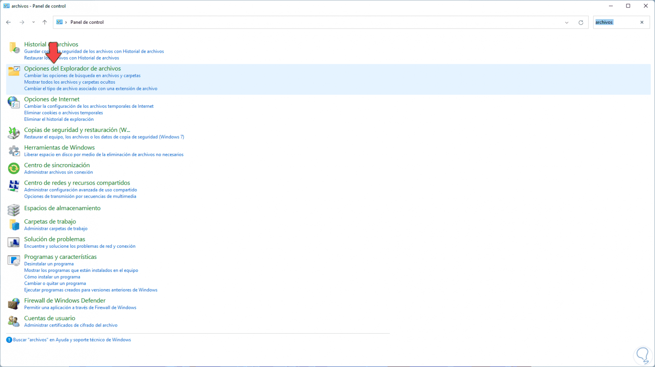Click the Herramientas de Windows gear icon

click(14, 151)
